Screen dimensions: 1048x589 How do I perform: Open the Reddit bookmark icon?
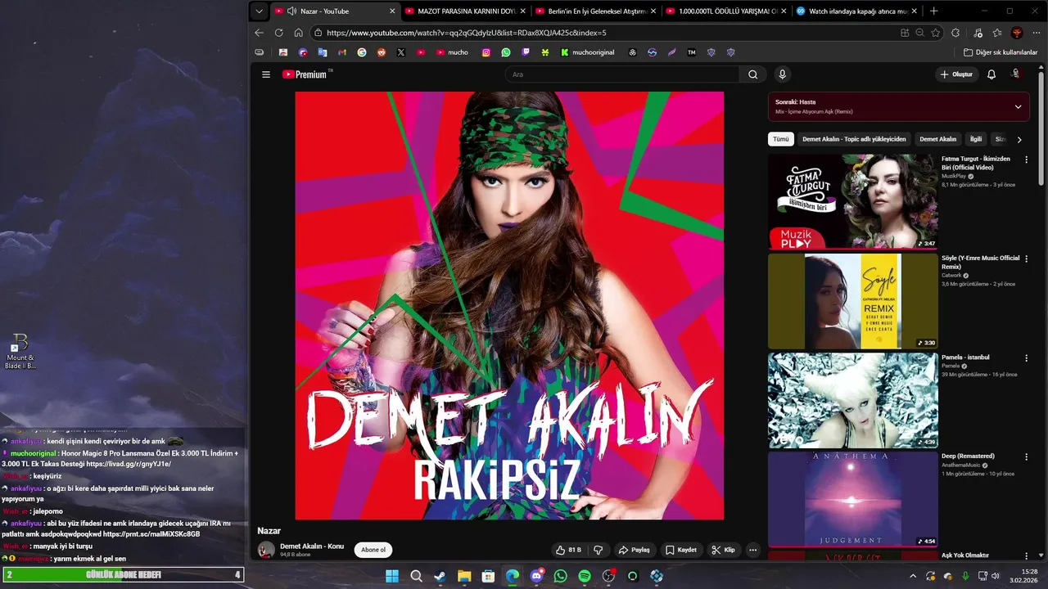[382, 52]
